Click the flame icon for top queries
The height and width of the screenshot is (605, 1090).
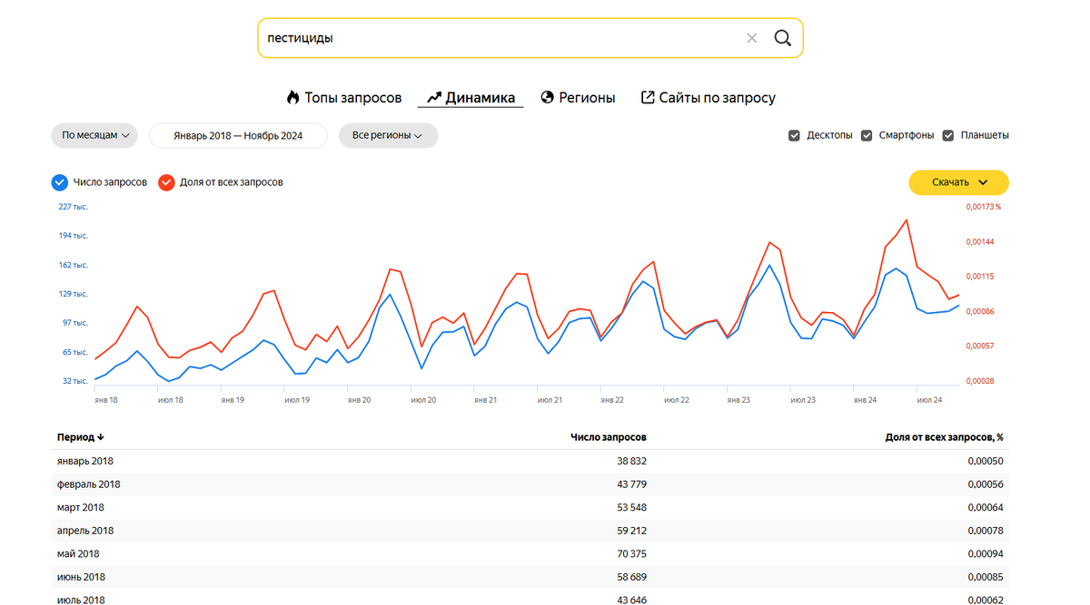click(x=292, y=97)
